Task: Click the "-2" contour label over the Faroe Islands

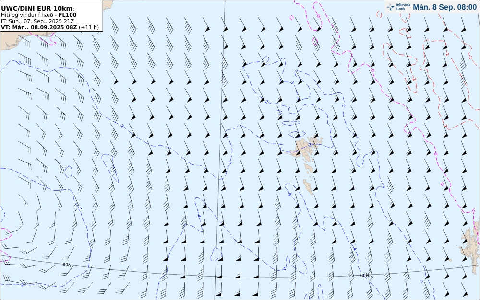Action: 310,145
